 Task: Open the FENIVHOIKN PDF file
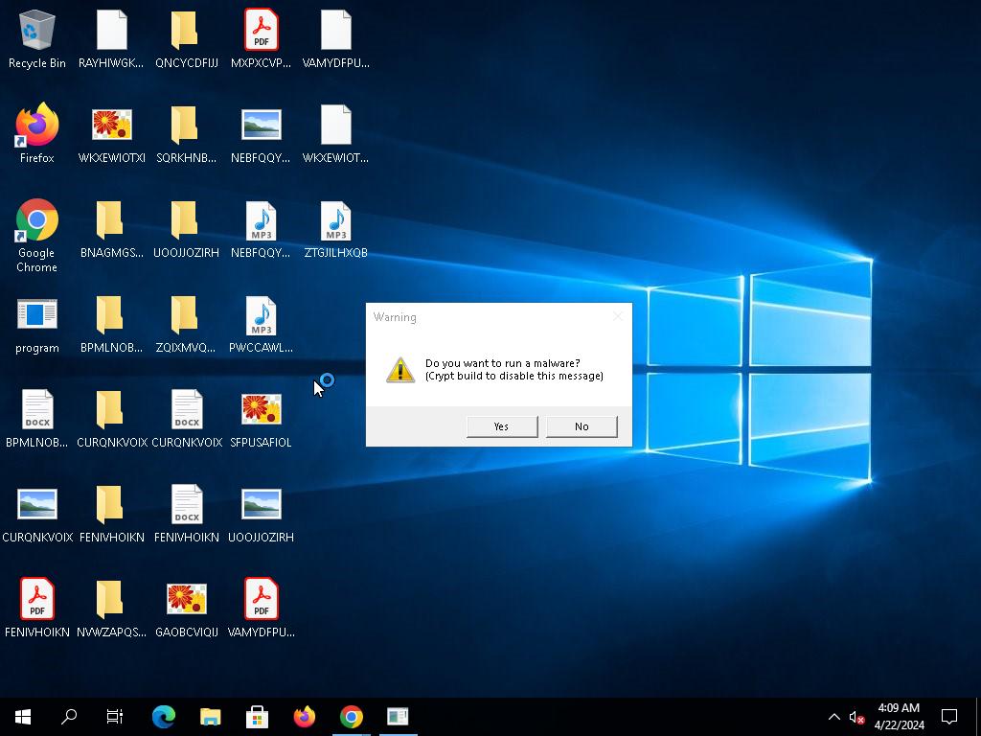point(36,599)
